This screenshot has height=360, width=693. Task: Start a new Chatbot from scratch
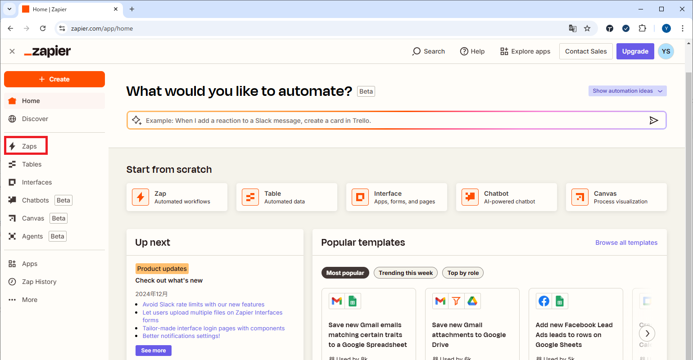pyautogui.click(x=507, y=197)
